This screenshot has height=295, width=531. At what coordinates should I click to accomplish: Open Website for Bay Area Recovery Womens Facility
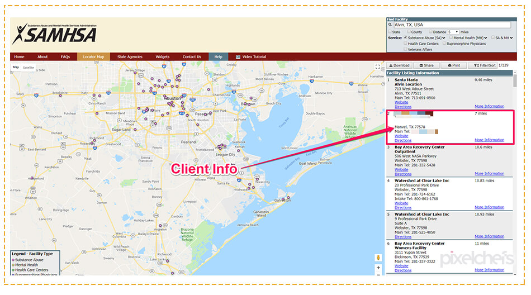click(401, 266)
